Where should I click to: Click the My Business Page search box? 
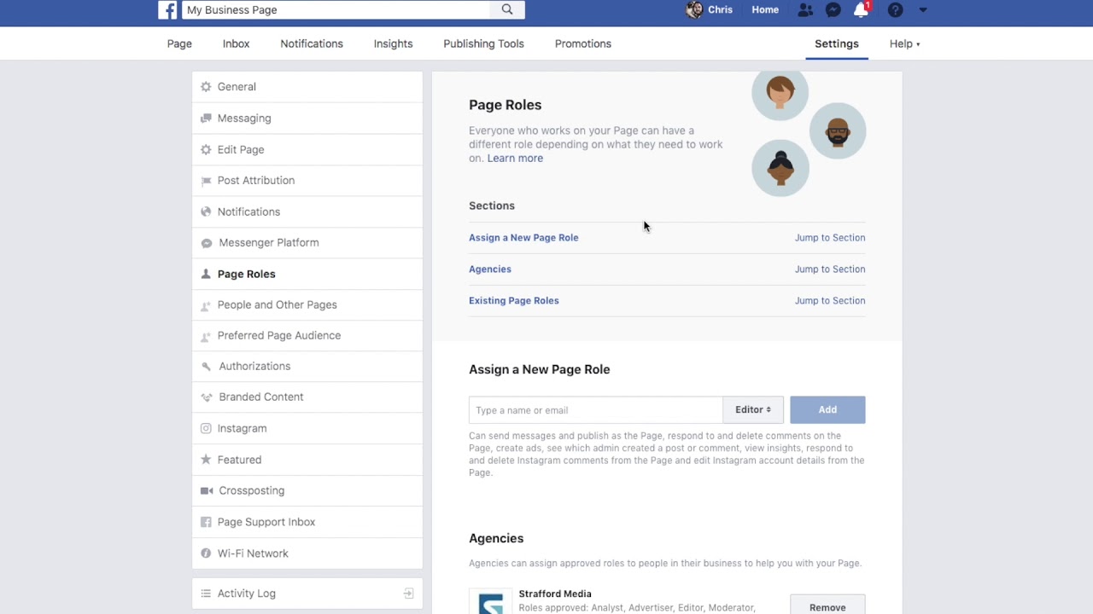tap(336, 9)
